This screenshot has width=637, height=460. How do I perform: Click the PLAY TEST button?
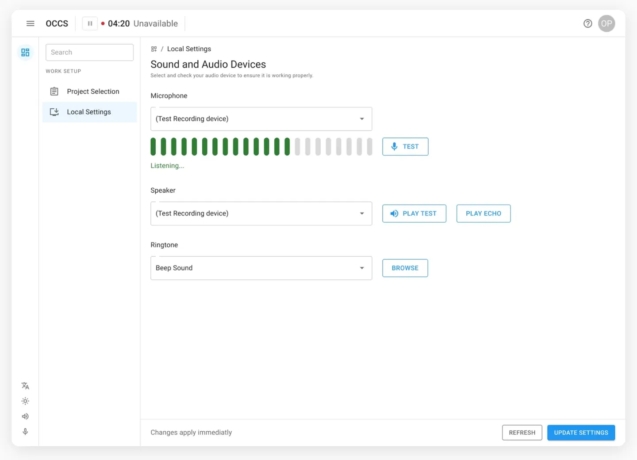(414, 213)
